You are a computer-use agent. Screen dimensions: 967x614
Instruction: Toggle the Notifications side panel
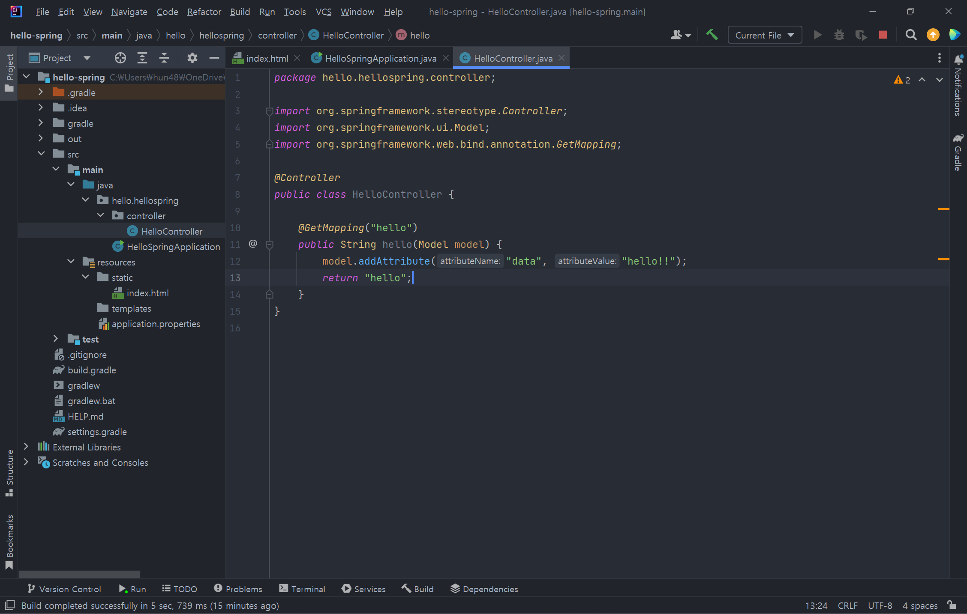(958, 86)
